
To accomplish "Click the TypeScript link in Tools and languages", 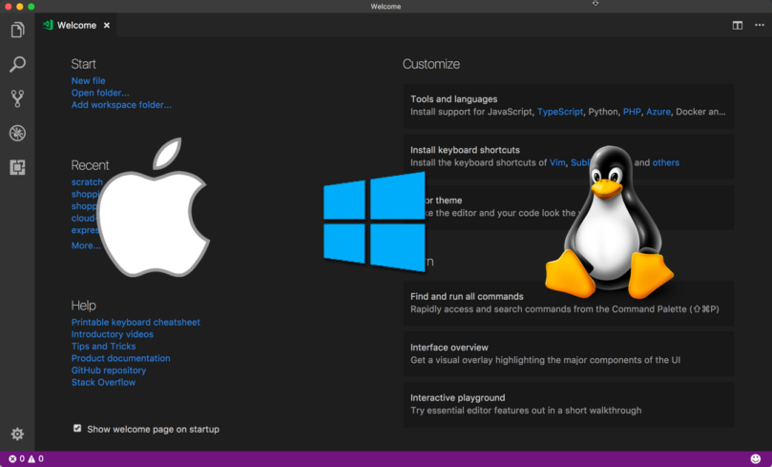I will coord(559,112).
